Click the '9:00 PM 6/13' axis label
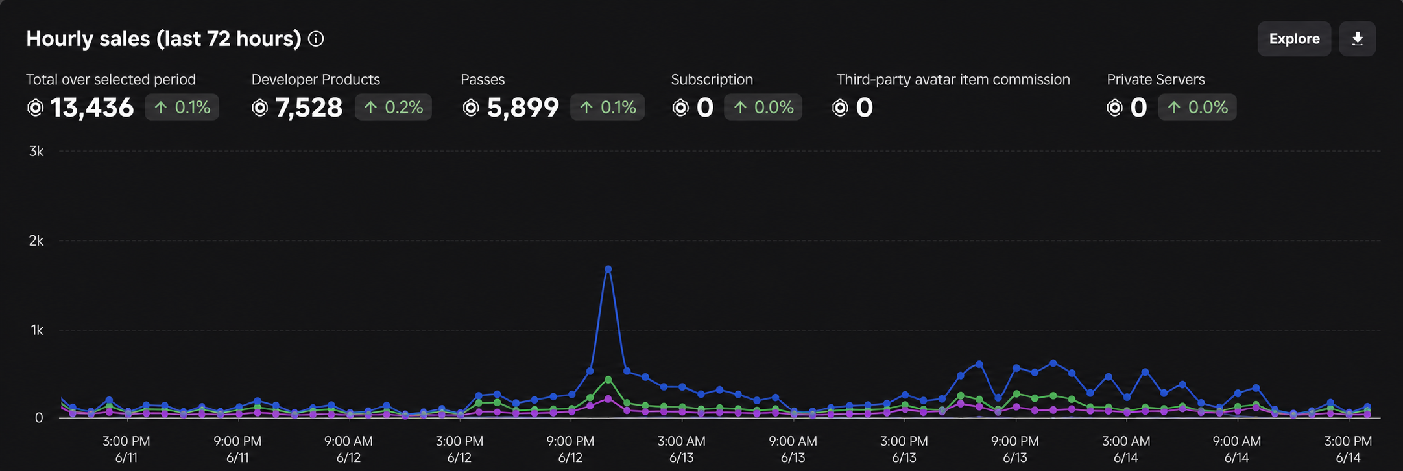The height and width of the screenshot is (471, 1403). pos(1014,449)
